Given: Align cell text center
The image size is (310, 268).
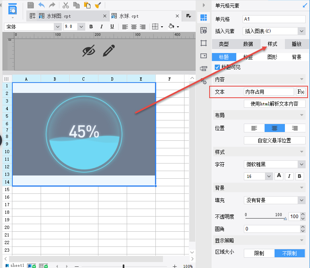Looking at the screenshot, I should click(134, 27).
